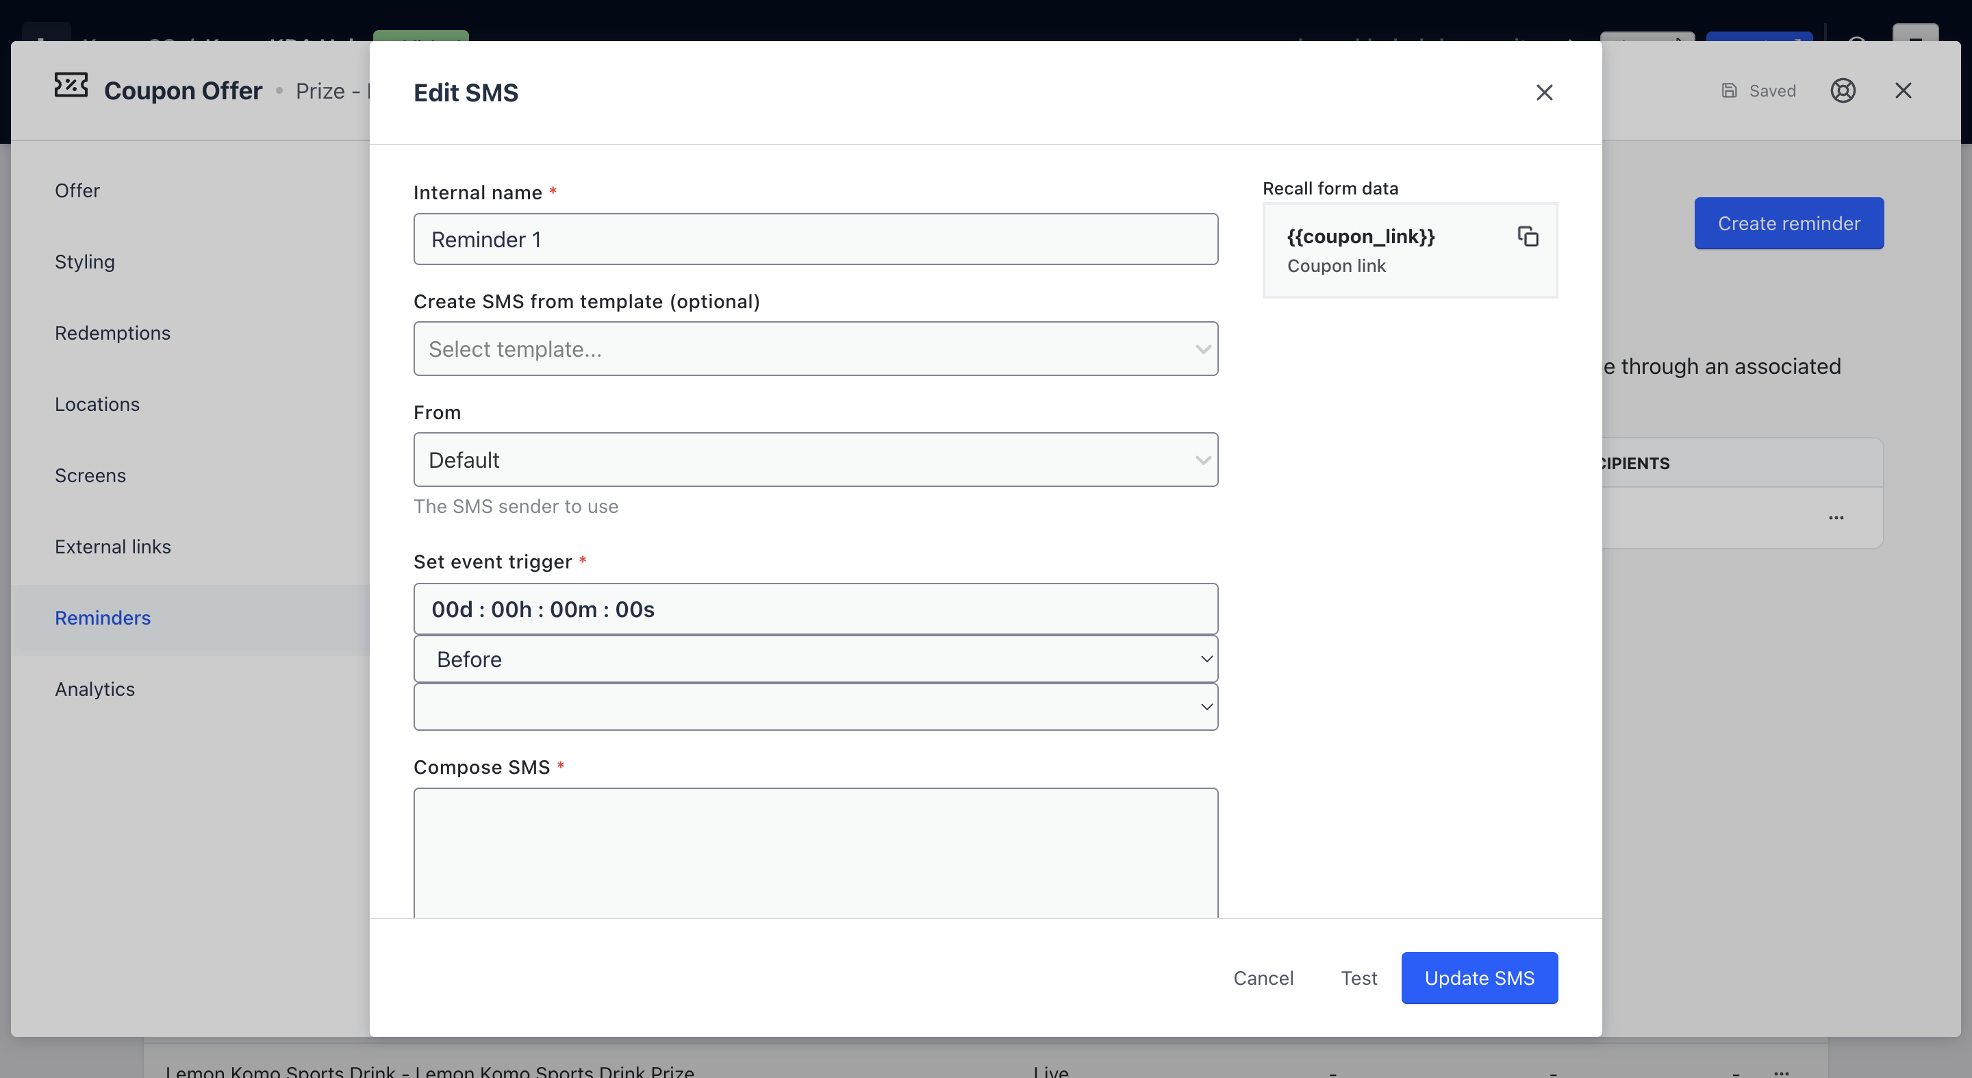1972x1078 pixels.
Task: Click the event trigger duration field
Action: click(816, 610)
